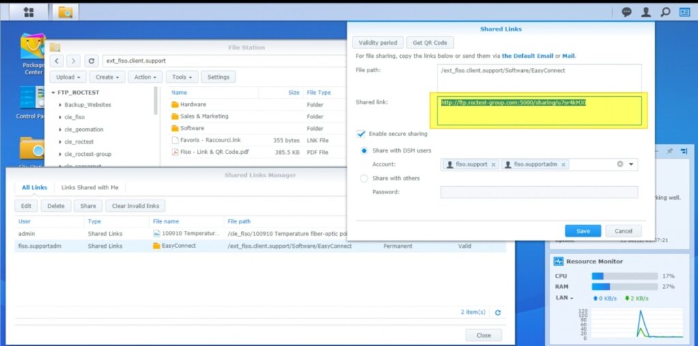The width and height of the screenshot is (698, 346).
Task: Select Share with DSM users option
Action: (364, 151)
